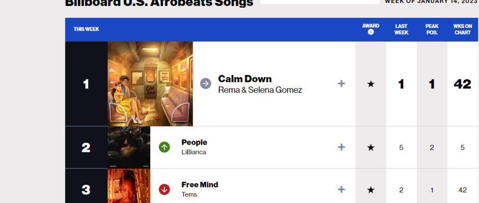479x203 pixels.
Task: Open the Rema & Selena Gomez artist link
Action: [260, 90]
